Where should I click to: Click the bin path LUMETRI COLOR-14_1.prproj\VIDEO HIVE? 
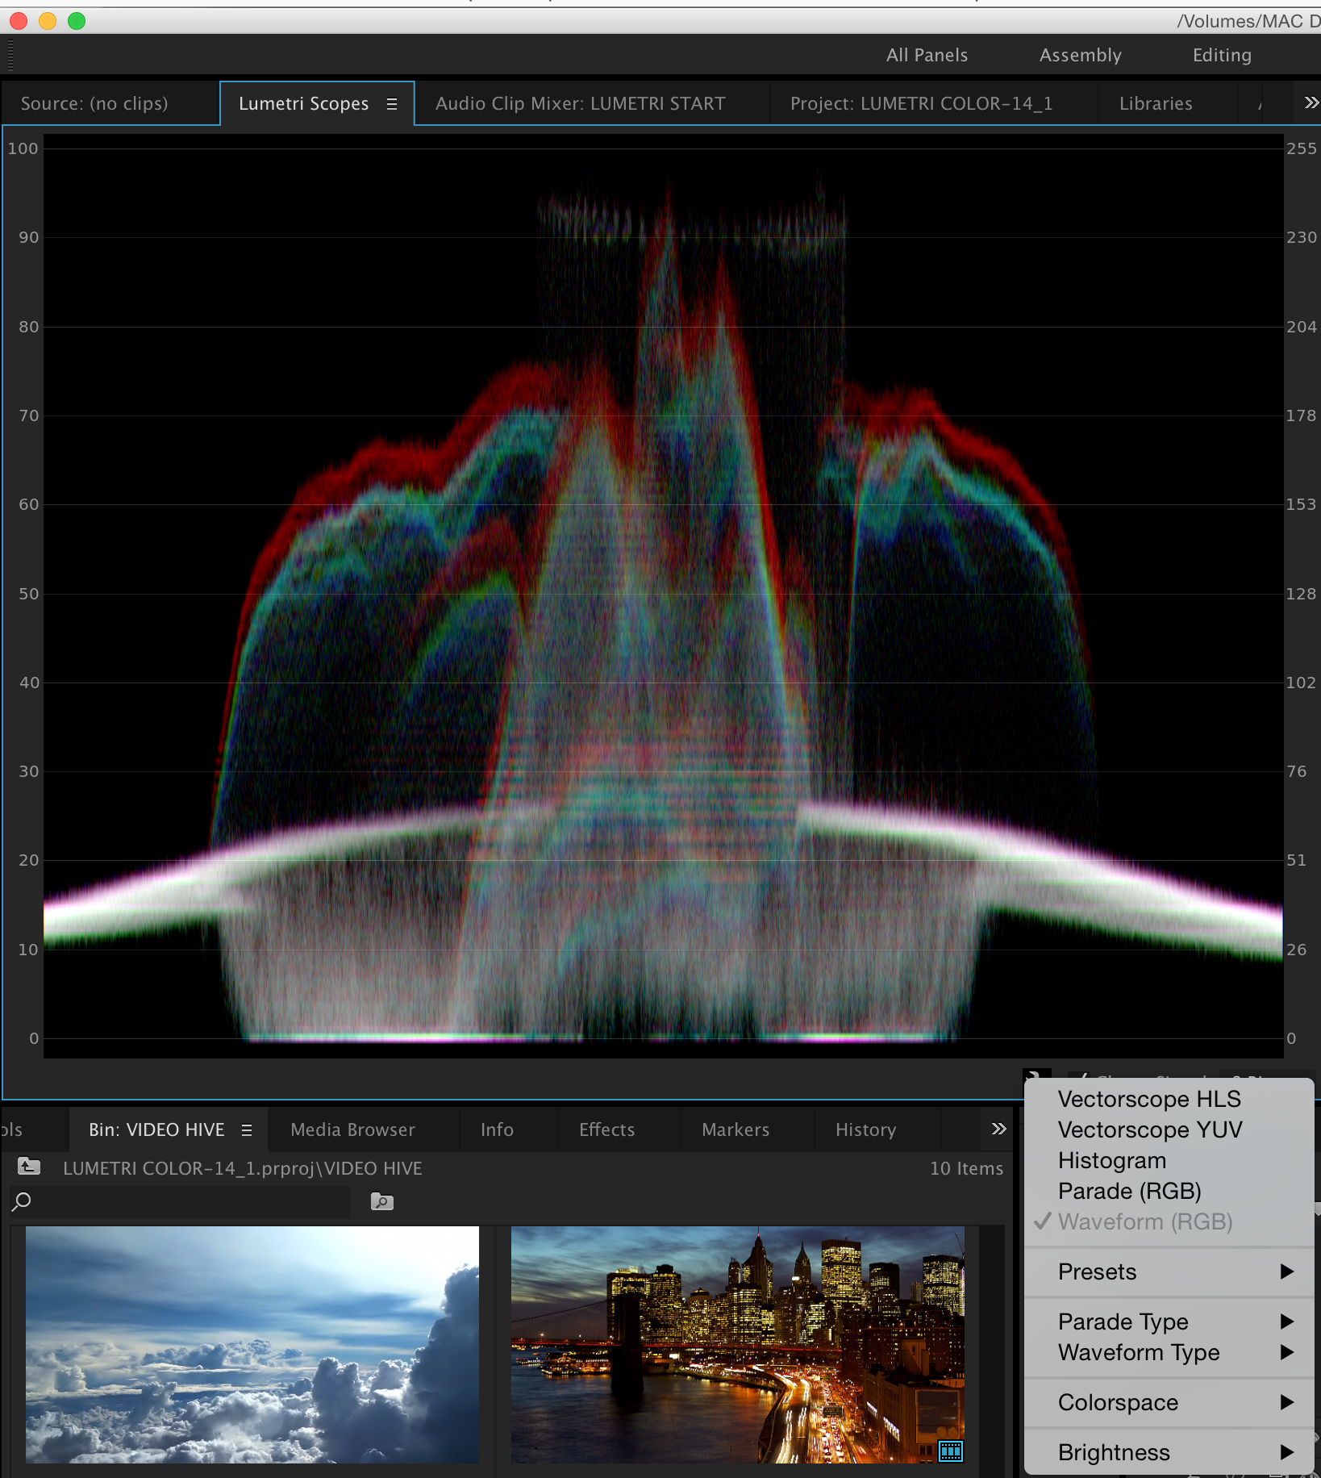[x=243, y=1168]
